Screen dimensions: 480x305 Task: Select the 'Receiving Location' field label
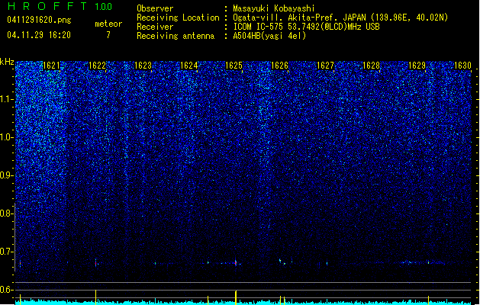[178, 18]
